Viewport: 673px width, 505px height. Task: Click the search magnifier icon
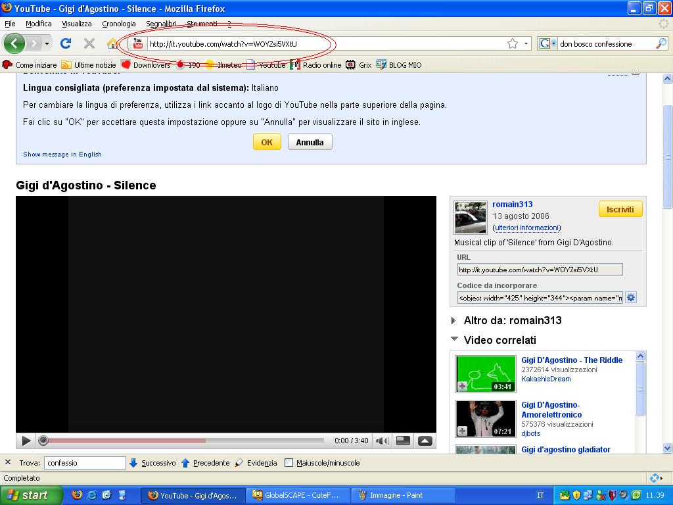point(661,43)
